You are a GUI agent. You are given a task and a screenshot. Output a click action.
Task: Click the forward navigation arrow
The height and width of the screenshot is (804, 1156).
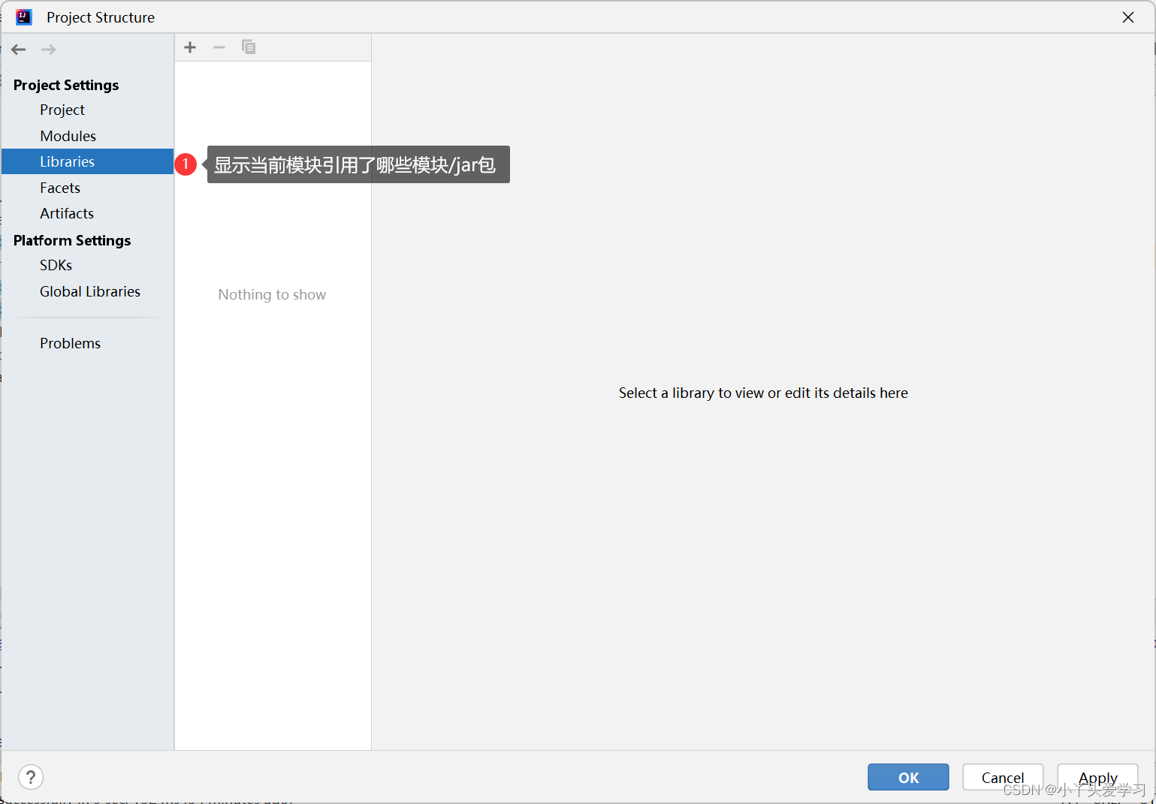[48, 50]
